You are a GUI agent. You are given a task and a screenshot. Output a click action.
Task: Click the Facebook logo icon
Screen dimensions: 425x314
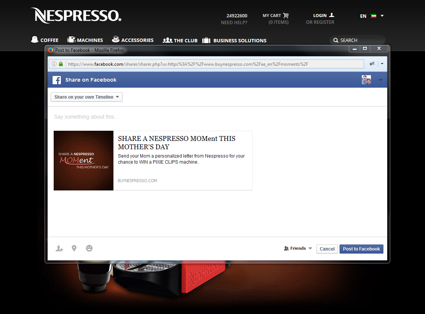click(x=57, y=80)
